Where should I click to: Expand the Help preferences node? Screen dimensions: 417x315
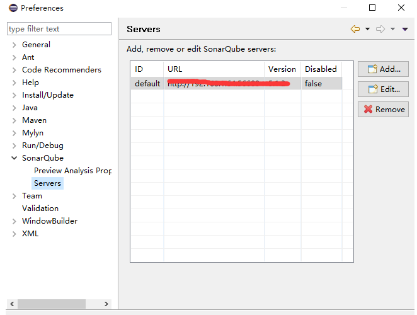(14, 83)
